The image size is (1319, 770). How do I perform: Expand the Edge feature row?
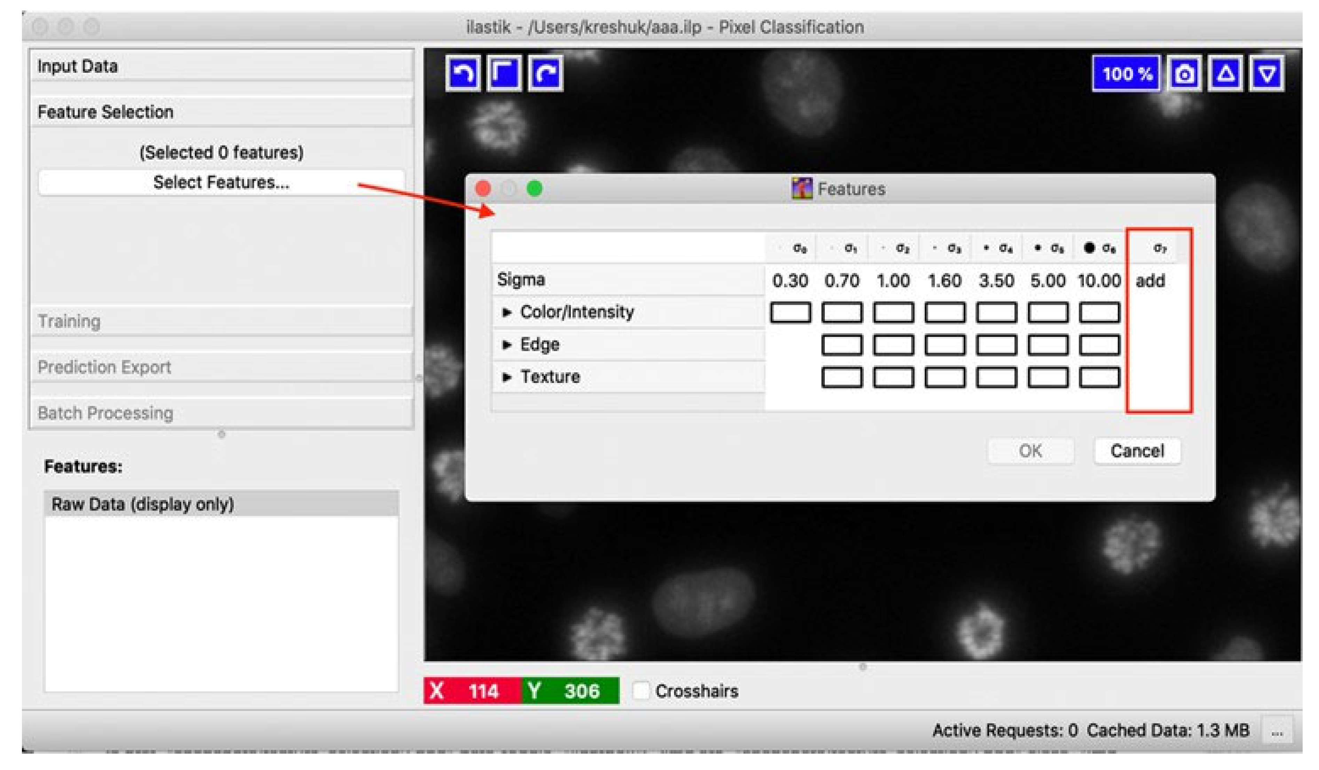tap(506, 345)
